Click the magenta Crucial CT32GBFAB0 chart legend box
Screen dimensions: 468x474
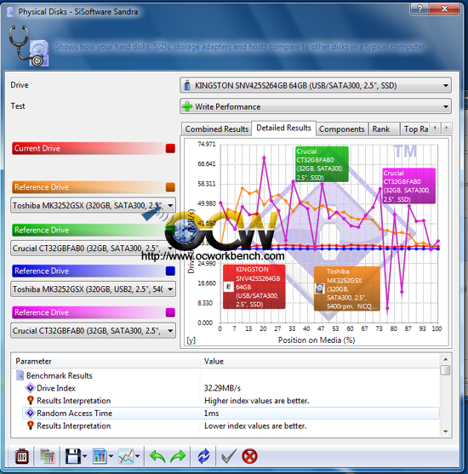(x=409, y=186)
